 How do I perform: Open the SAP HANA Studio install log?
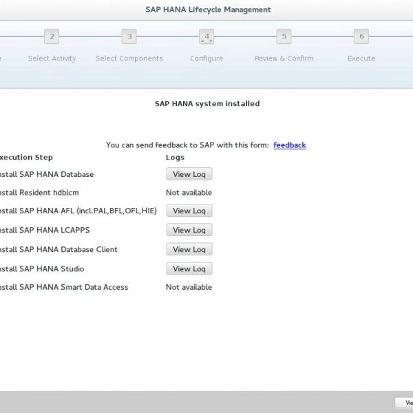[189, 269]
